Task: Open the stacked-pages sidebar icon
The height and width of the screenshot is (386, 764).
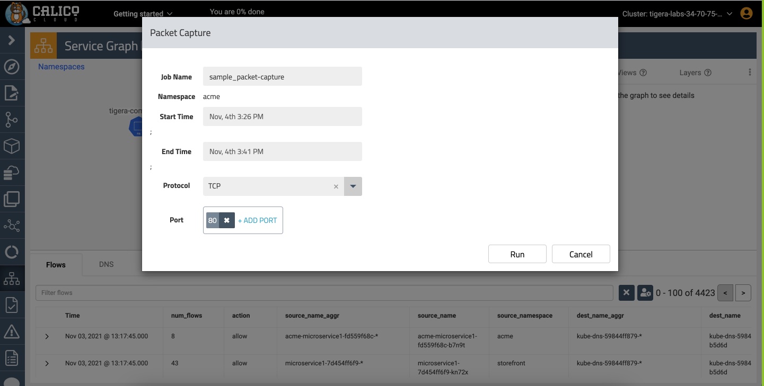Action: (12, 199)
